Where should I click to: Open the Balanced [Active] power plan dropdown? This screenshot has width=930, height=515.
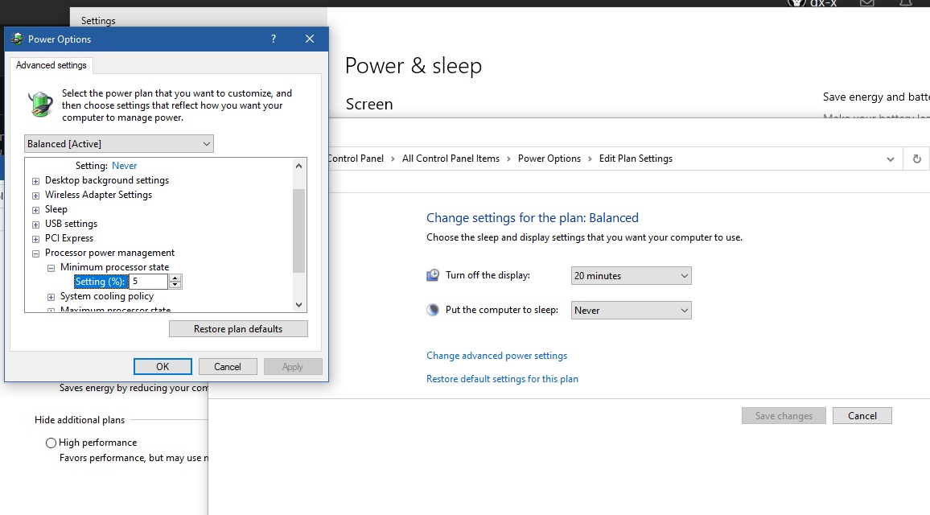[119, 144]
